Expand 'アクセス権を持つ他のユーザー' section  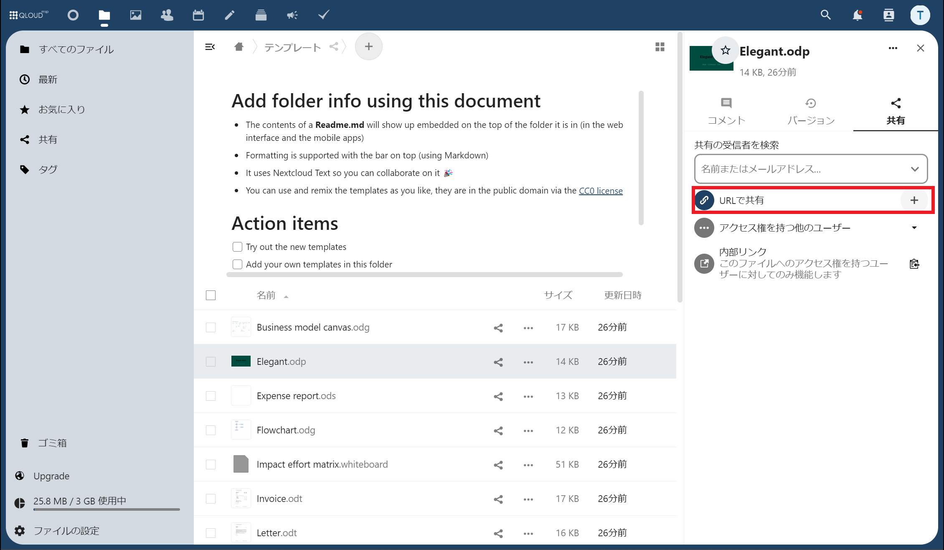(914, 228)
